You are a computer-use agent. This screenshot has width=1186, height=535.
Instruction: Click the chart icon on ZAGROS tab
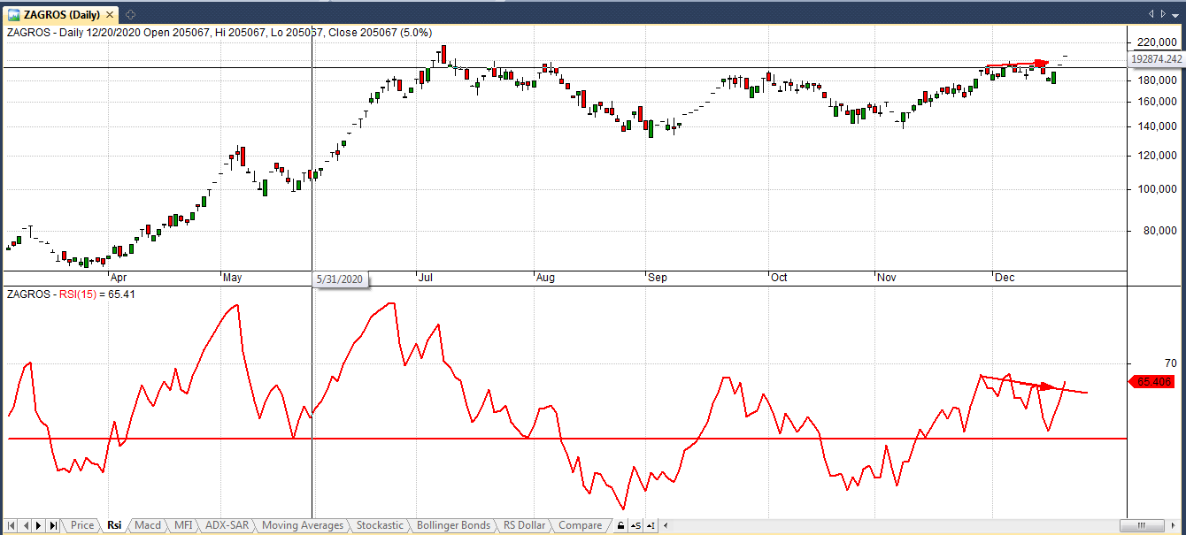point(14,14)
